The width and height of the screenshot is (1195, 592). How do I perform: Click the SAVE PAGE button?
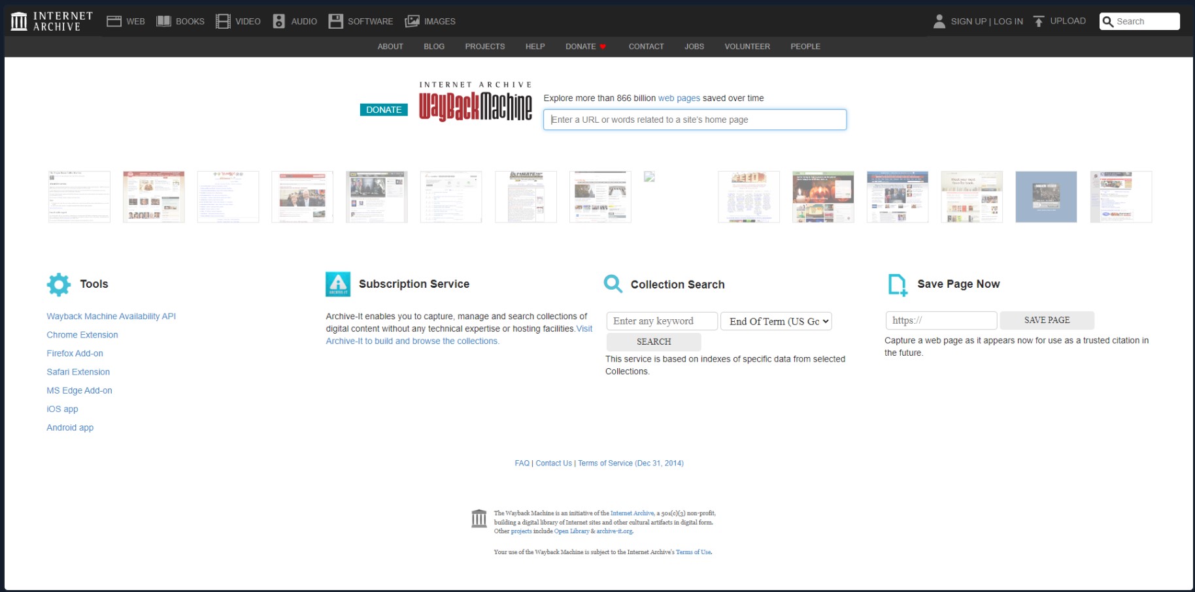[x=1047, y=320]
